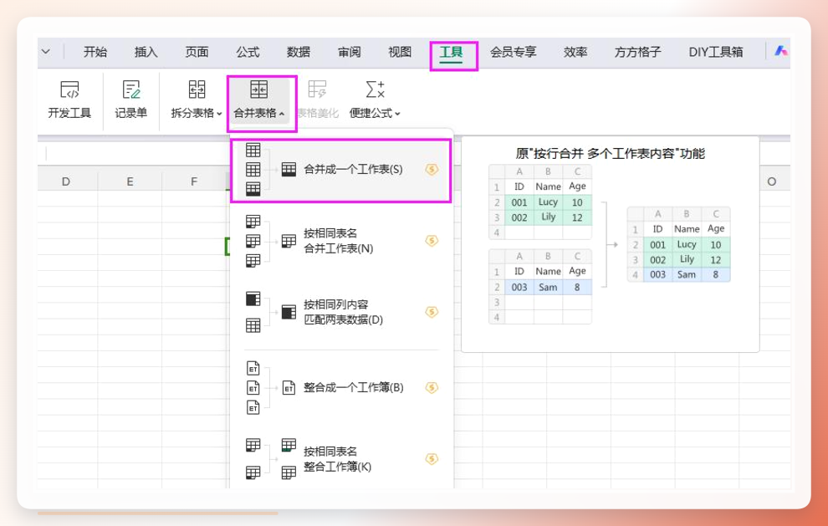Click the AI icon right of DIY工具箱
The height and width of the screenshot is (526, 828).
pyautogui.click(x=781, y=51)
